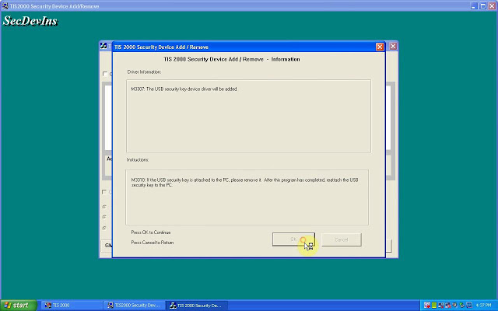Click the title bar icon of the background dialog
The width and height of the screenshot is (498, 311).
pos(103,46)
